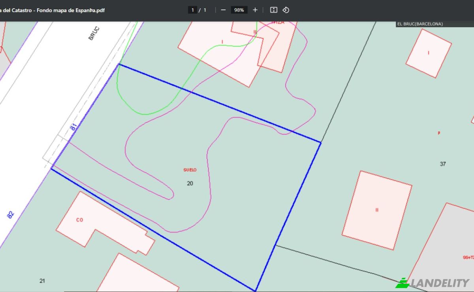
Task: Click parcel number 37 label
Action: tap(443, 164)
